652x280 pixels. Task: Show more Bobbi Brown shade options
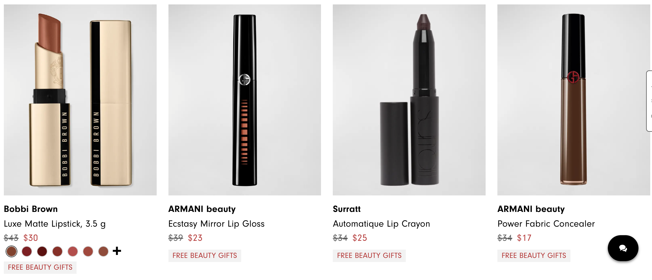(117, 251)
